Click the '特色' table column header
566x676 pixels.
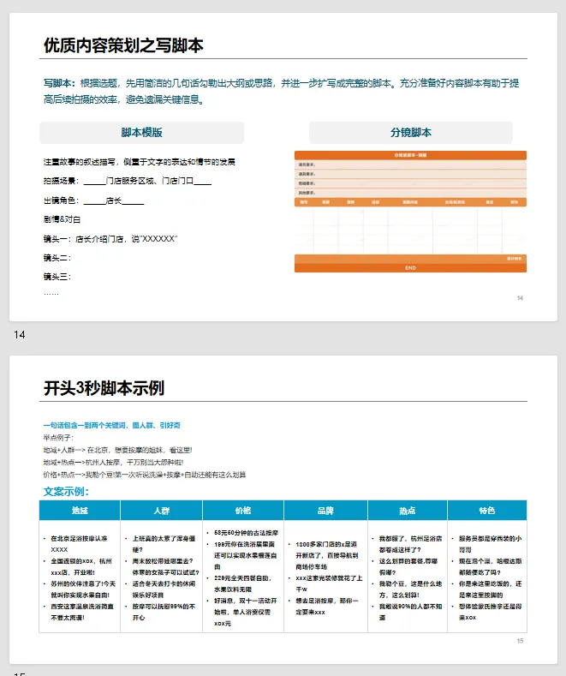(x=487, y=511)
